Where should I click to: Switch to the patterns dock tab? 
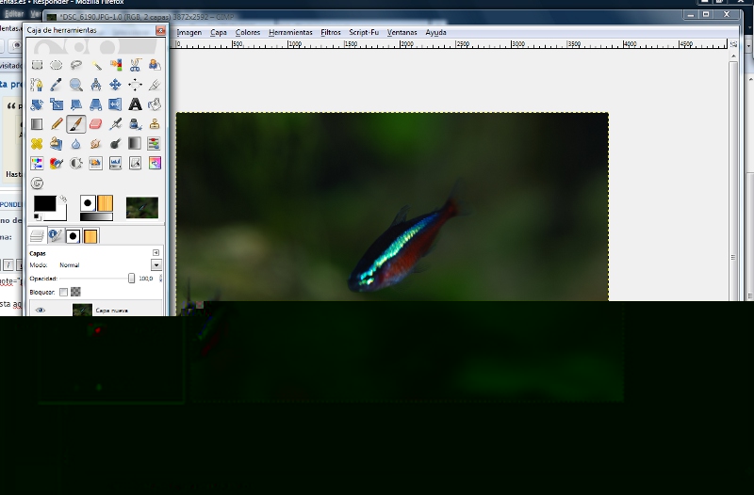(x=90, y=236)
